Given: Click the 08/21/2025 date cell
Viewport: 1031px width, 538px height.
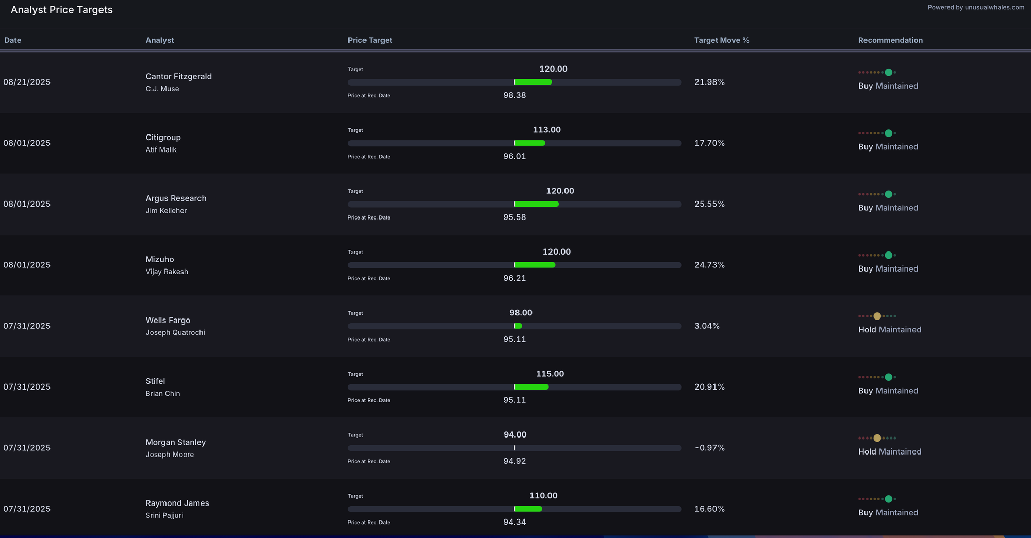Looking at the screenshot, I should (x=27, y=82).
